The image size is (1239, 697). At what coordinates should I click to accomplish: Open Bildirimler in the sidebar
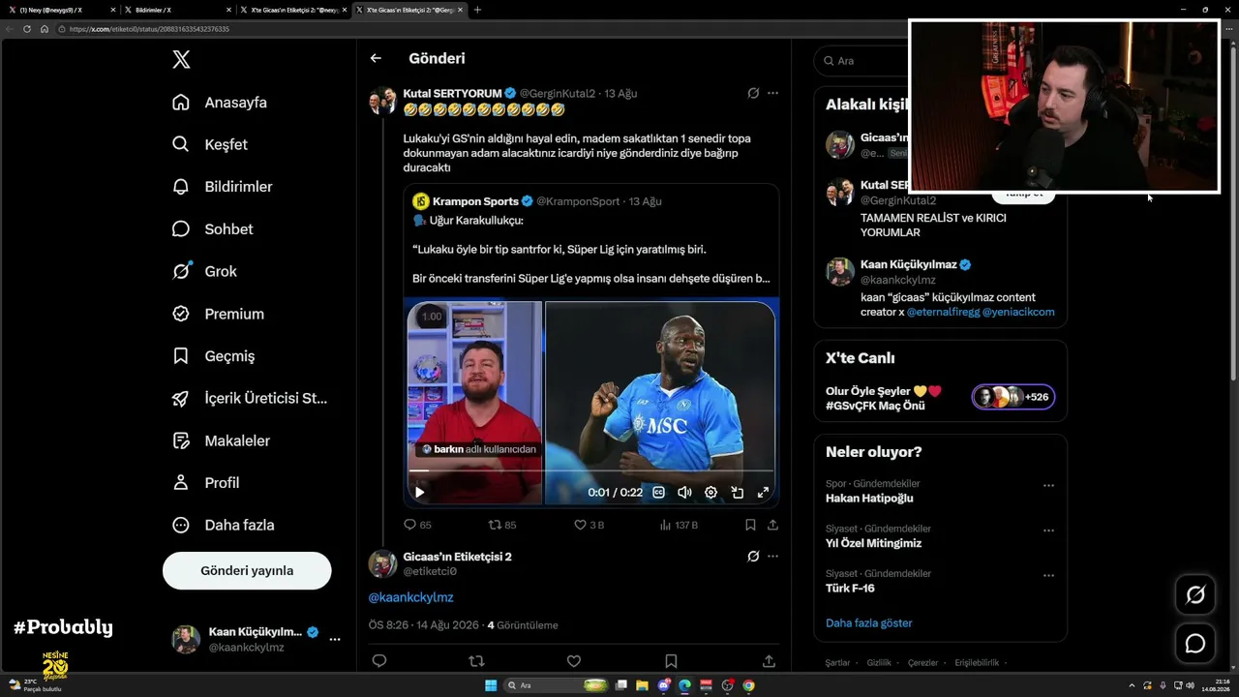tap(223, 187)
